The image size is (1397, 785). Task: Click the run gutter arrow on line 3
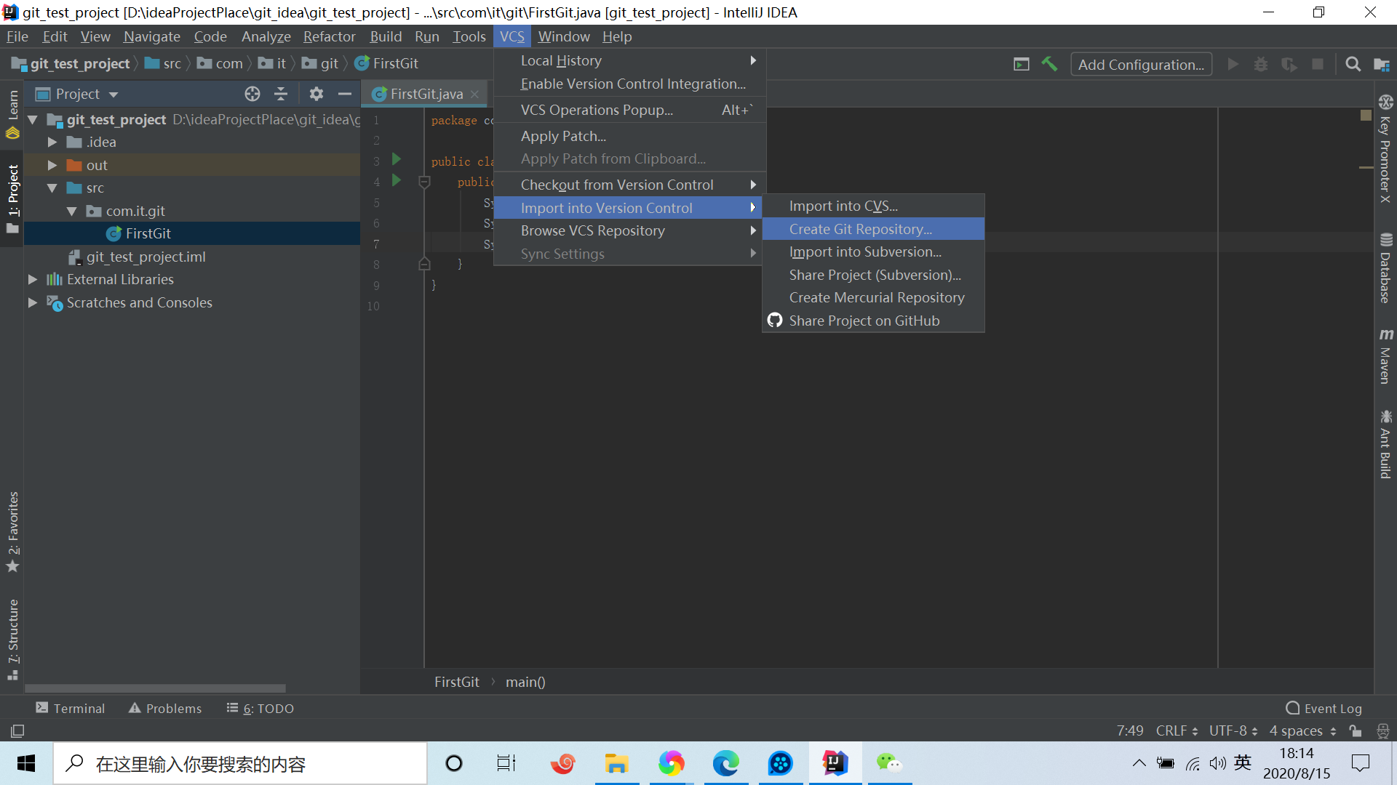[x=397, y=159]
